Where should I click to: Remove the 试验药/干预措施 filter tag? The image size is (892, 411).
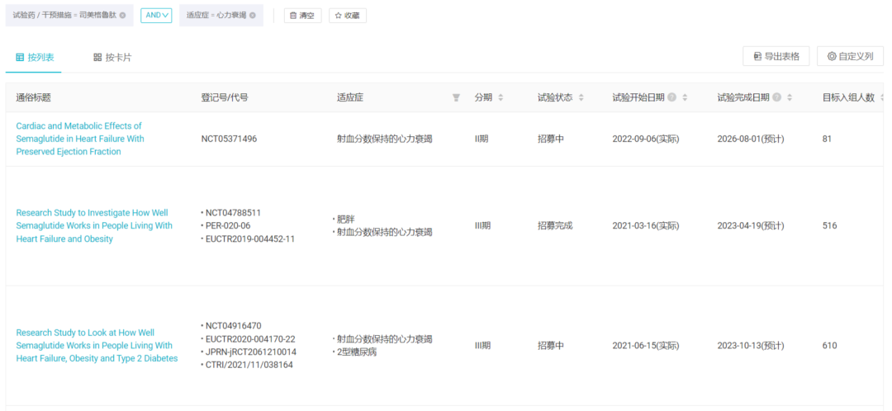point(123,16)
